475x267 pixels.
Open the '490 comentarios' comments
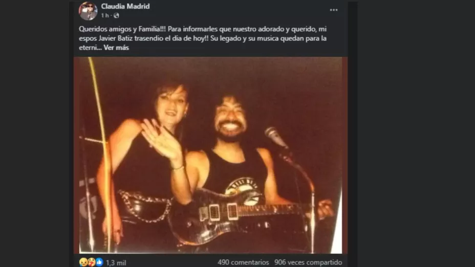click(x=243, y=262)
